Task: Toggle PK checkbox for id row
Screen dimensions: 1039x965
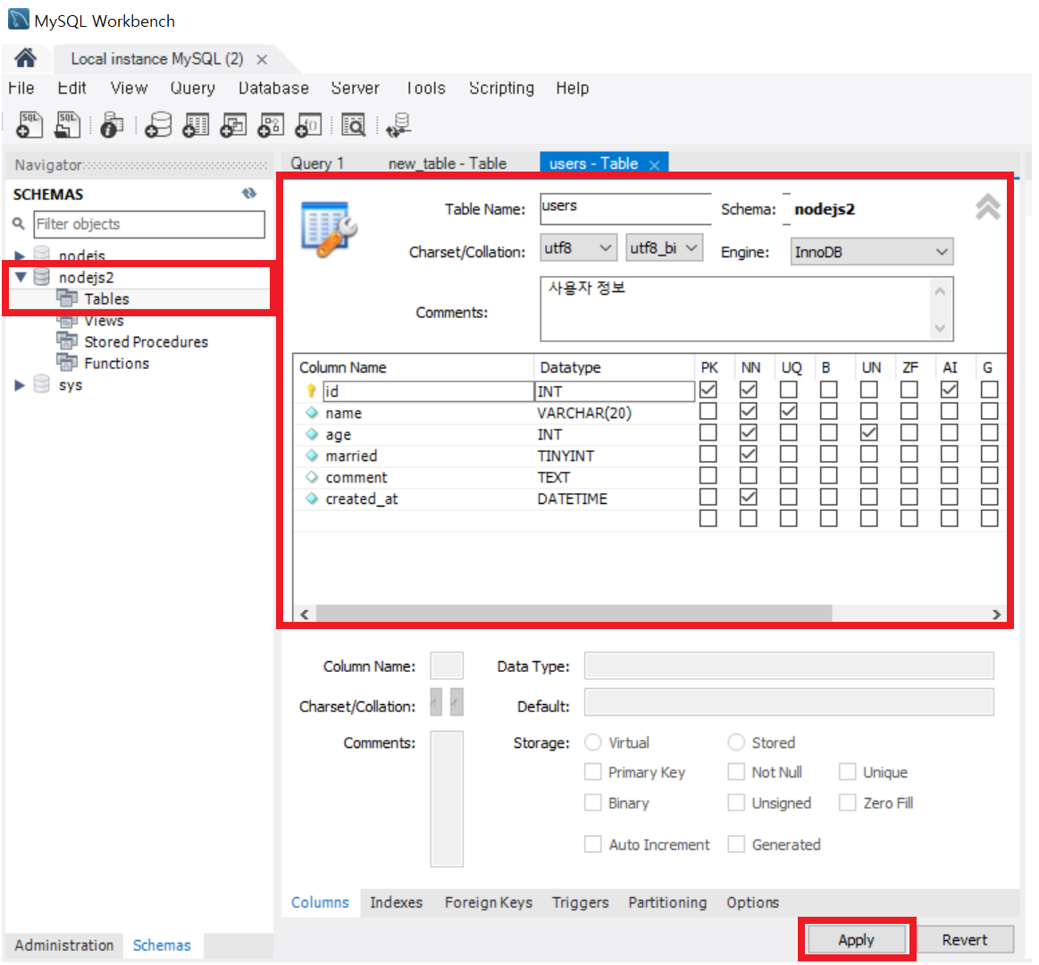Action: [708, 390]
